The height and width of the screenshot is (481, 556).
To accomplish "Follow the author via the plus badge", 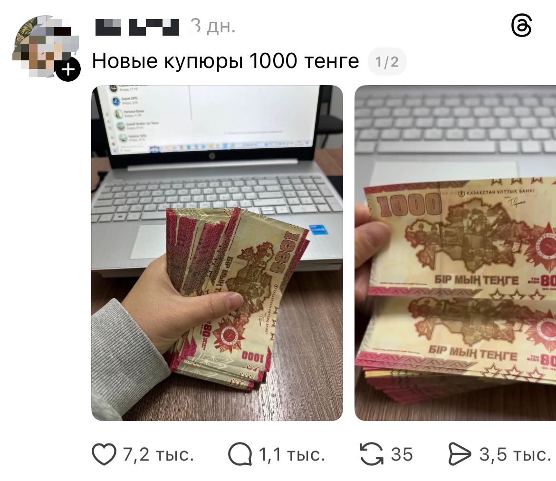I will (68, 69).
